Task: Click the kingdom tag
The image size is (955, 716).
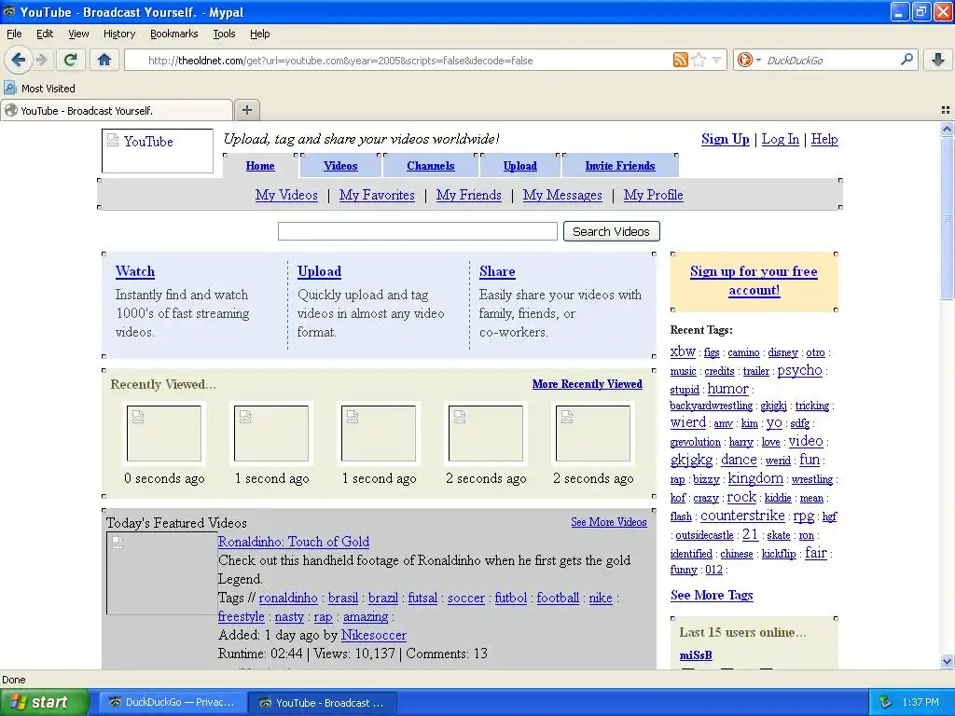Action: 755,478
